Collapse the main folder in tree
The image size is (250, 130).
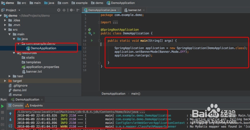[9, 34]
